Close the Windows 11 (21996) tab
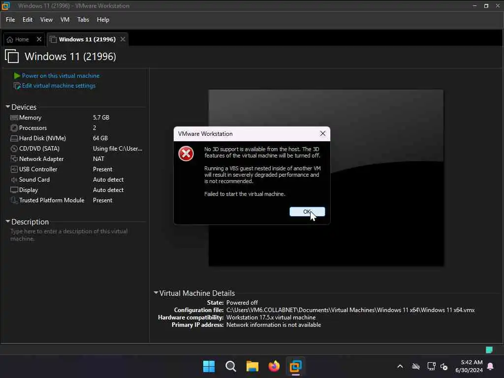The width and height of the screenshot is (504, 378). tap(123, 39)
